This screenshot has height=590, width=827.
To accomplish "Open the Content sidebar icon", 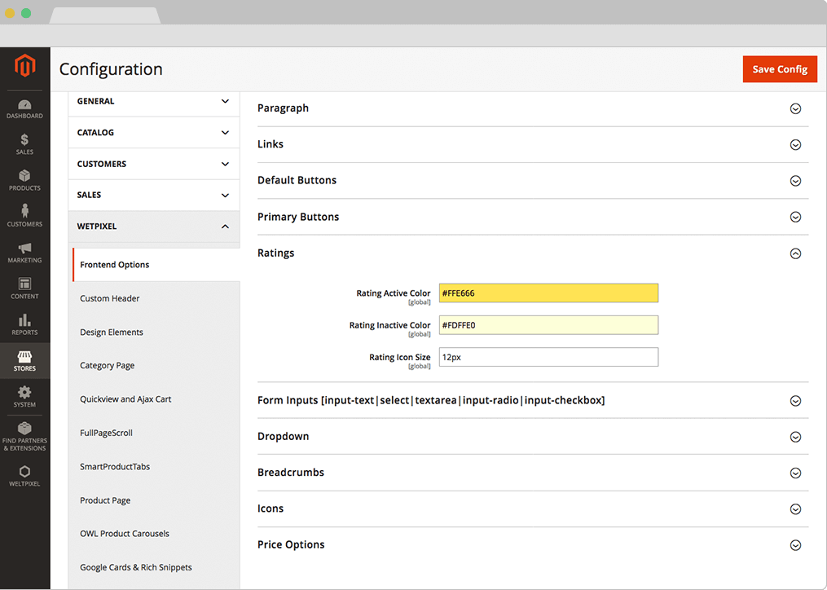I will click(x=24, y=288).
